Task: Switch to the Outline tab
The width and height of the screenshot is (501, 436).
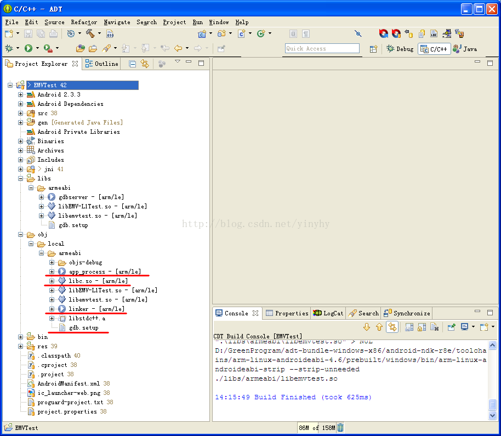Action: (102, 64)
